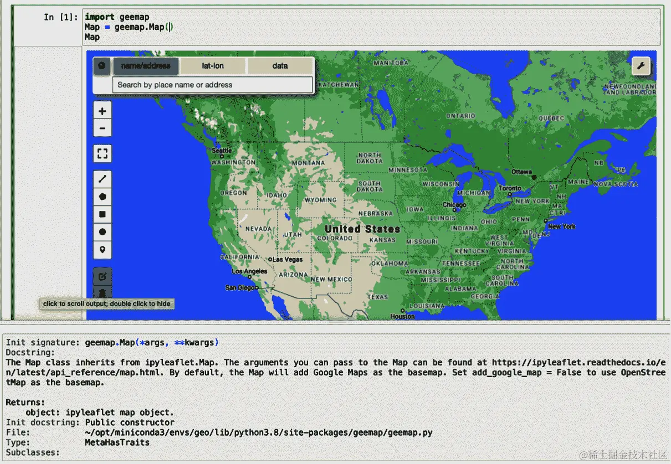
Task: Click the New York city label
Action: [561, 226]
